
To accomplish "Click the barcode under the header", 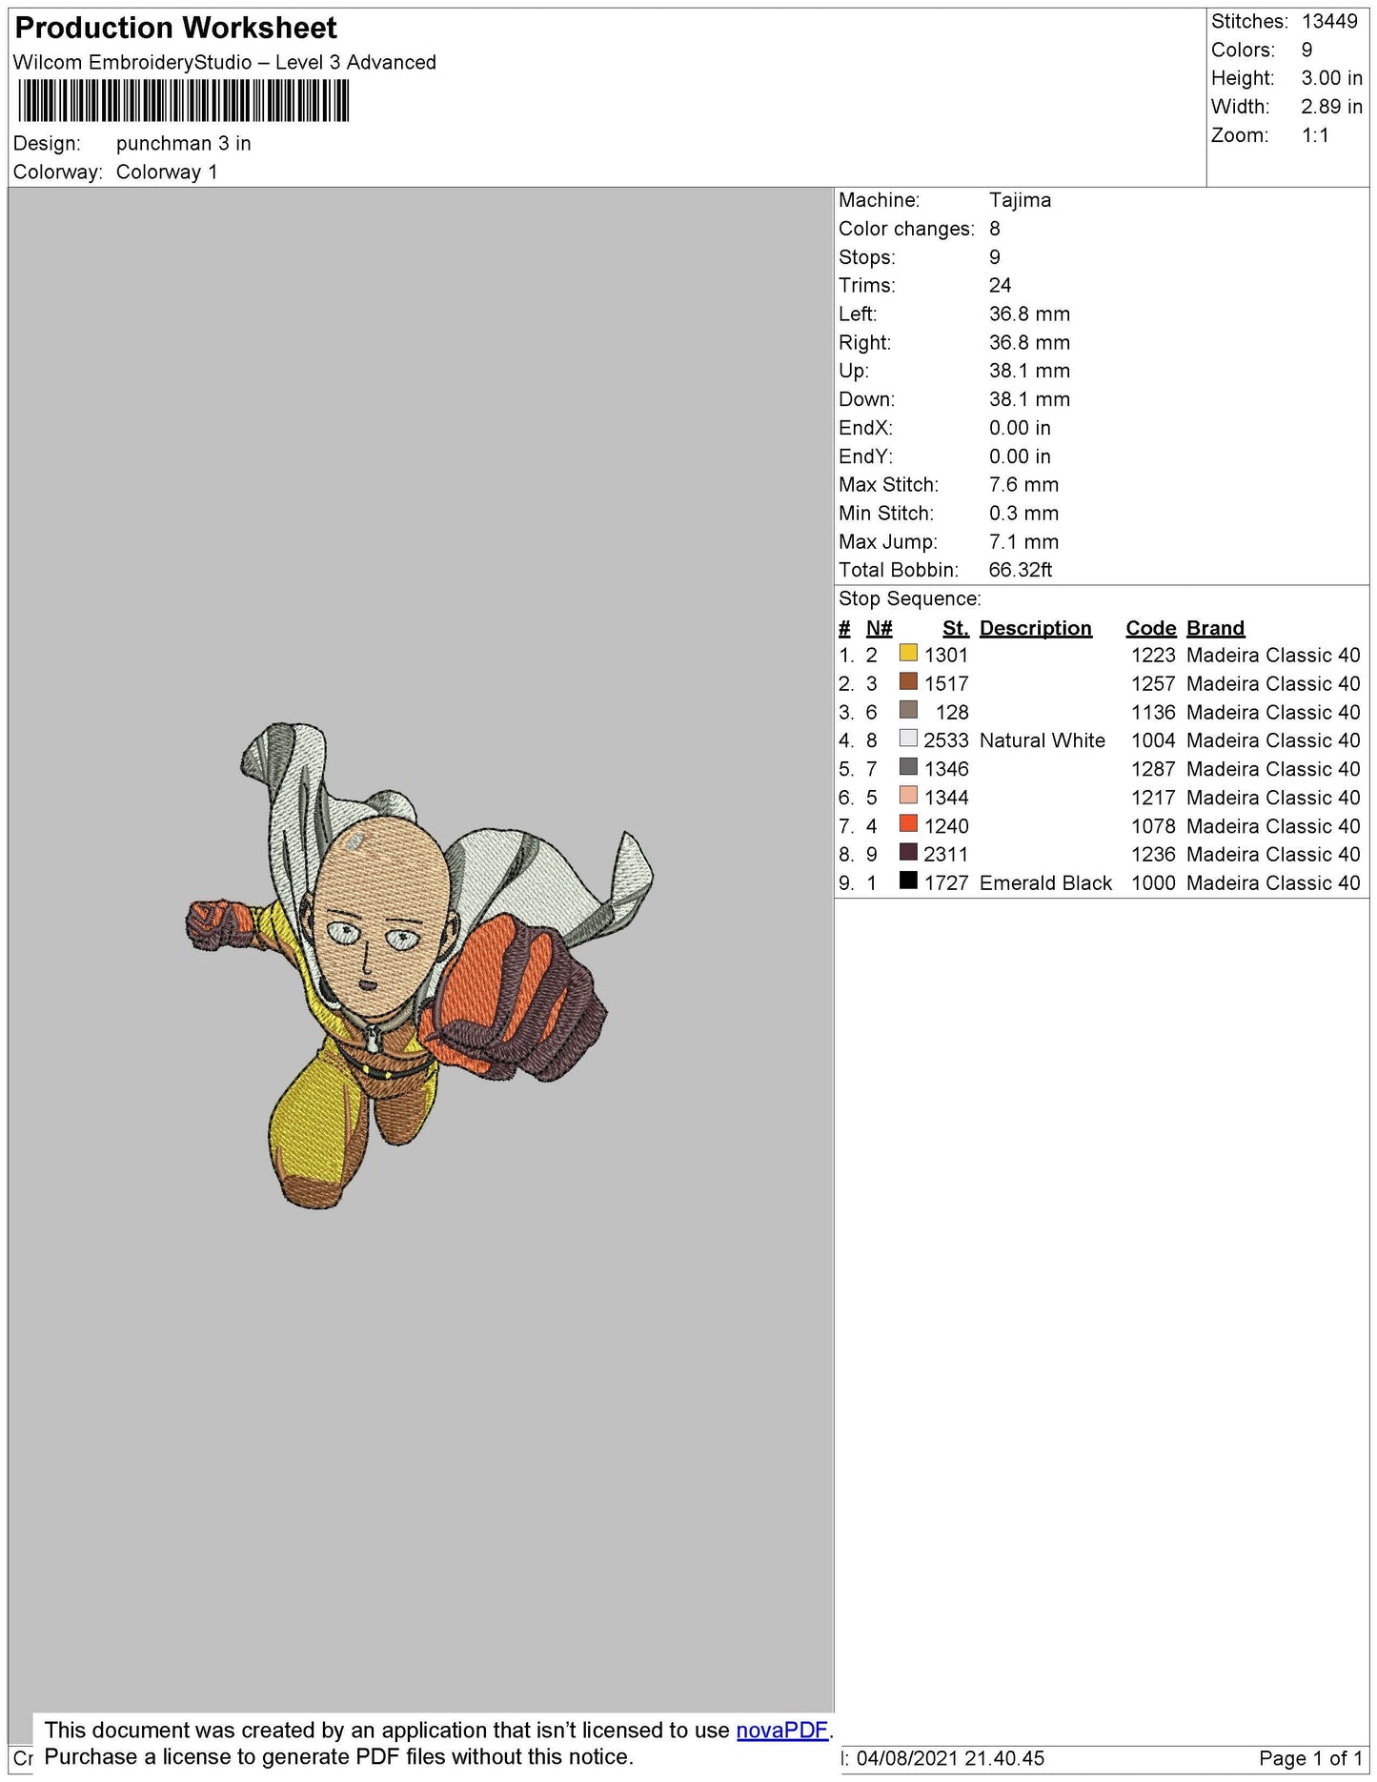I will point(183,101).
